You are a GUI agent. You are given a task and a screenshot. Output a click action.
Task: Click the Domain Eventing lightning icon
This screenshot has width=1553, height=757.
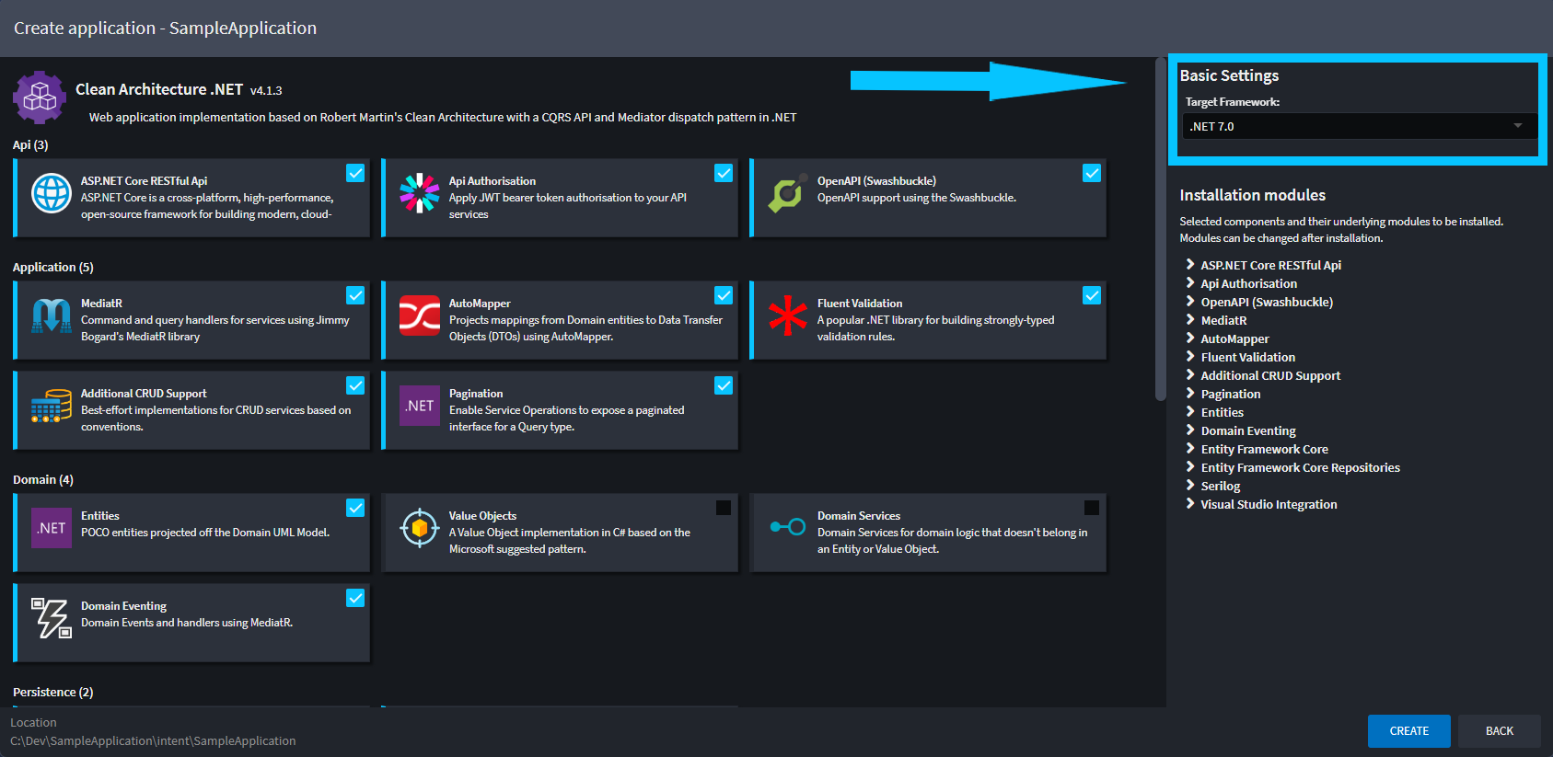pos(52,618)
